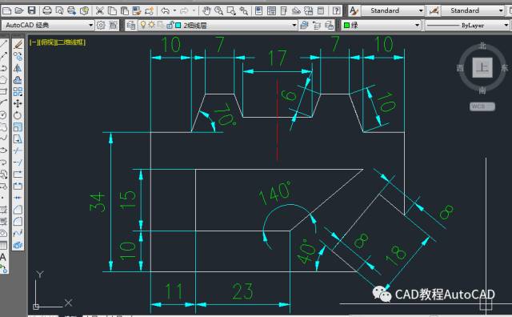The height and width of the screenshot is (317, 512).
Task: Click the Zoom Previous icon
Action: pos(243,10)
